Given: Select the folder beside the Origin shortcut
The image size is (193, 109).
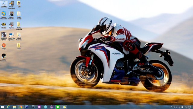Looking at the screenshot, I should pyautogui.click(x=19, y=46).
